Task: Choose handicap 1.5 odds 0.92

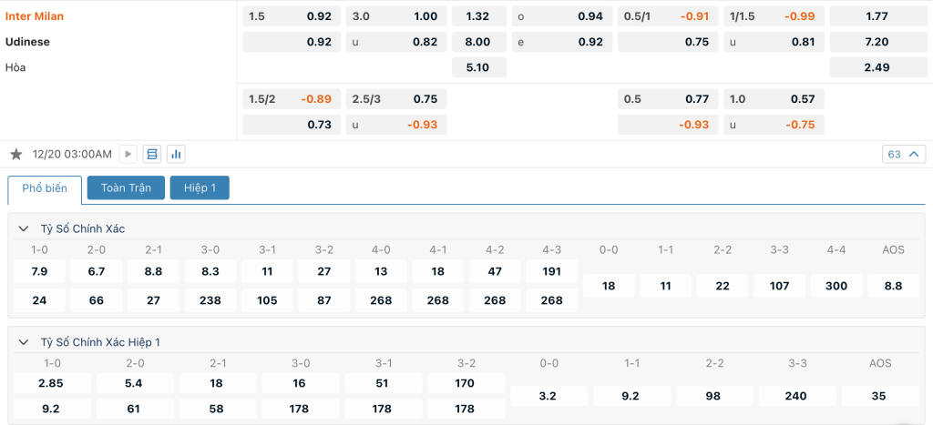Action: (292, 16)
